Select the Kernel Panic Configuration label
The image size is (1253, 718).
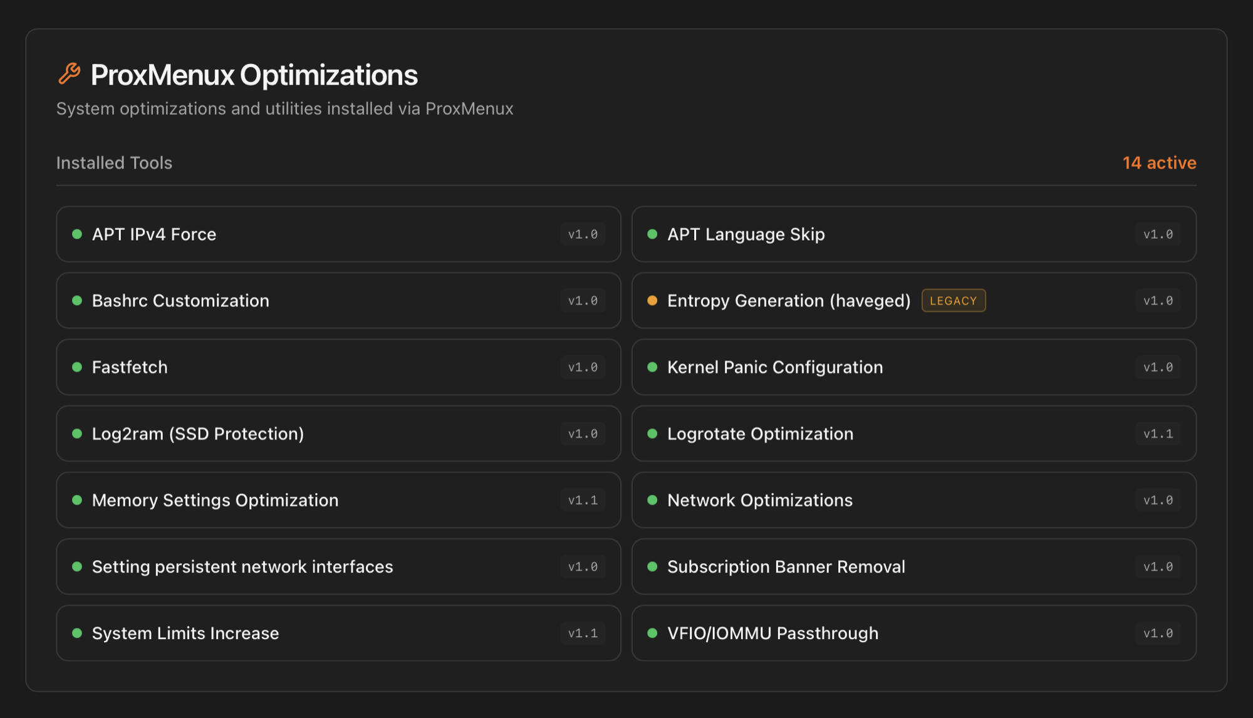click(775, 367)
